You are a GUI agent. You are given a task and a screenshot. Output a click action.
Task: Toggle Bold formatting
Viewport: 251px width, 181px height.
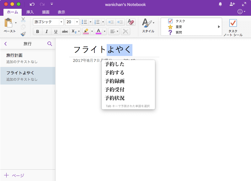point(38,31)
